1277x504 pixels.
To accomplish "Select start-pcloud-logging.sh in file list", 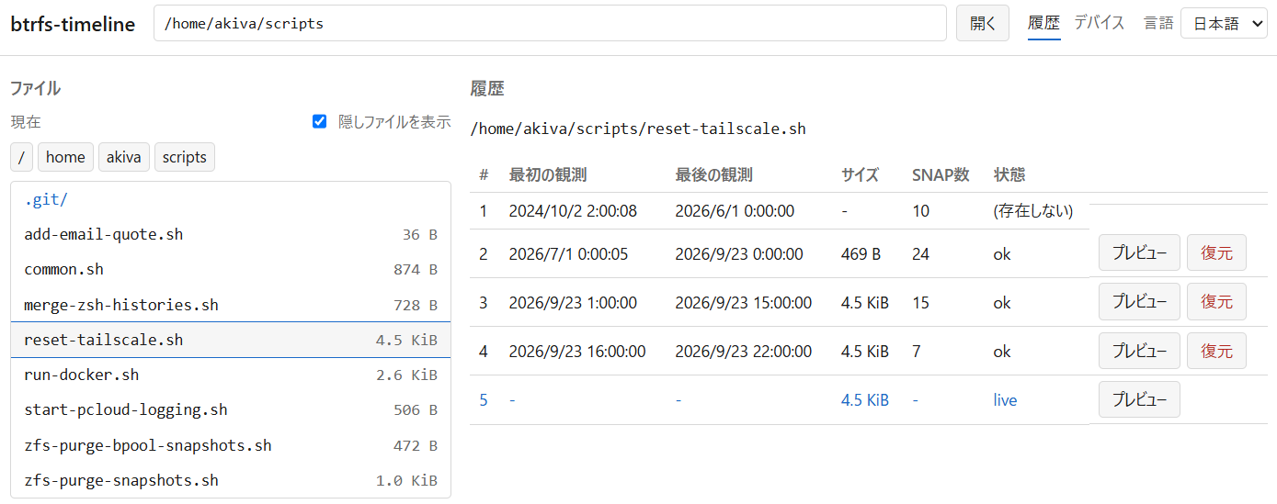I will [x=231, y=409].
